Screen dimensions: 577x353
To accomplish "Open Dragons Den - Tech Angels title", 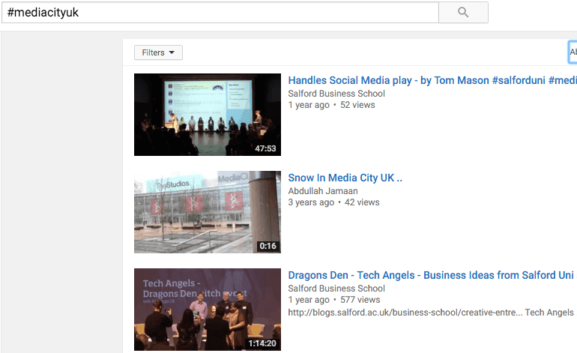I will click(431, 275).
